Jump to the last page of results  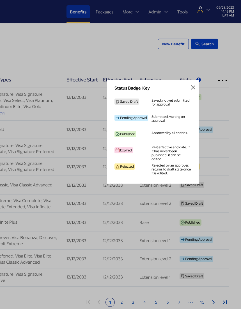coord(225,302)
